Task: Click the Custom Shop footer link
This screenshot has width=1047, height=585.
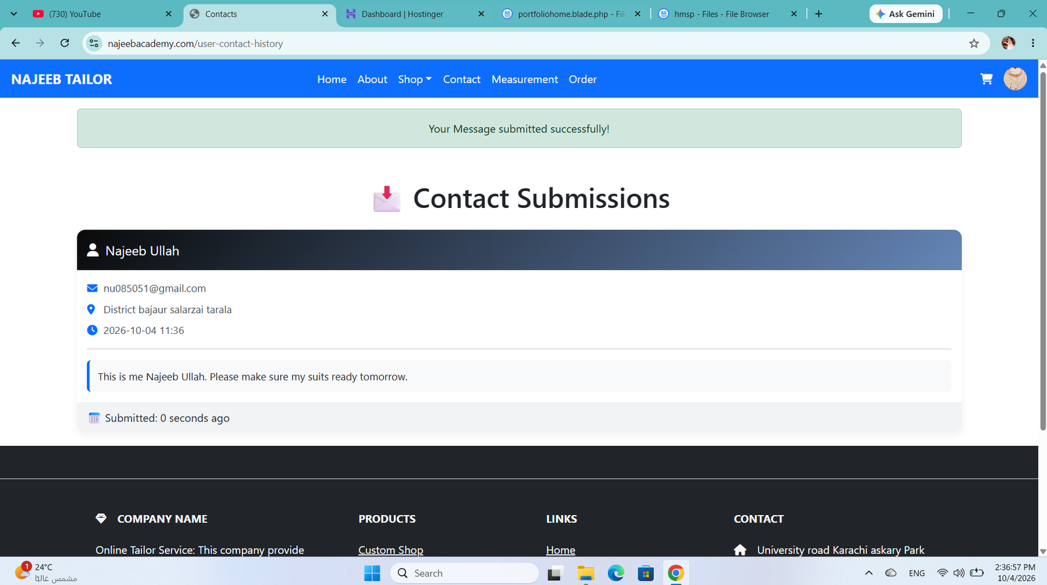Action: [391, 550]
